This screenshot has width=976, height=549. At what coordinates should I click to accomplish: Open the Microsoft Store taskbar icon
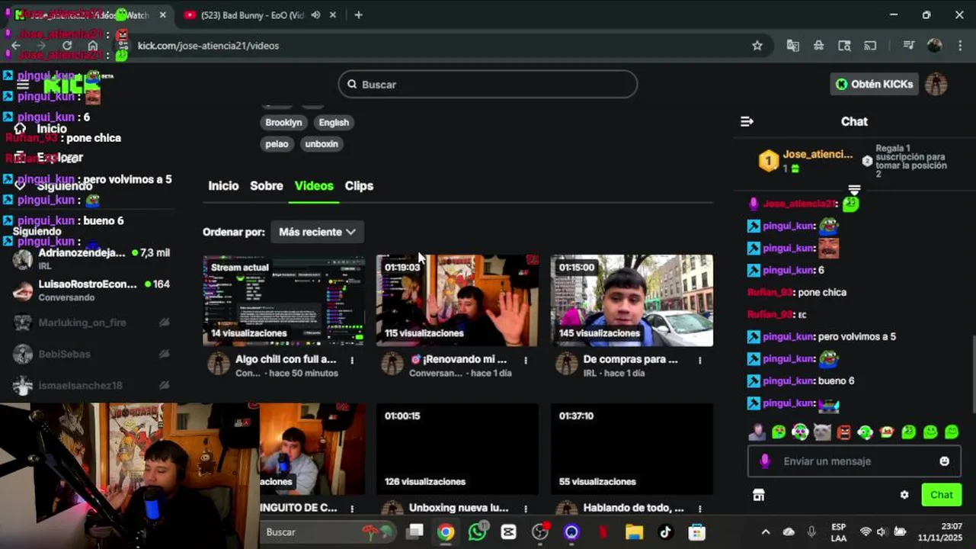[696, 532]
